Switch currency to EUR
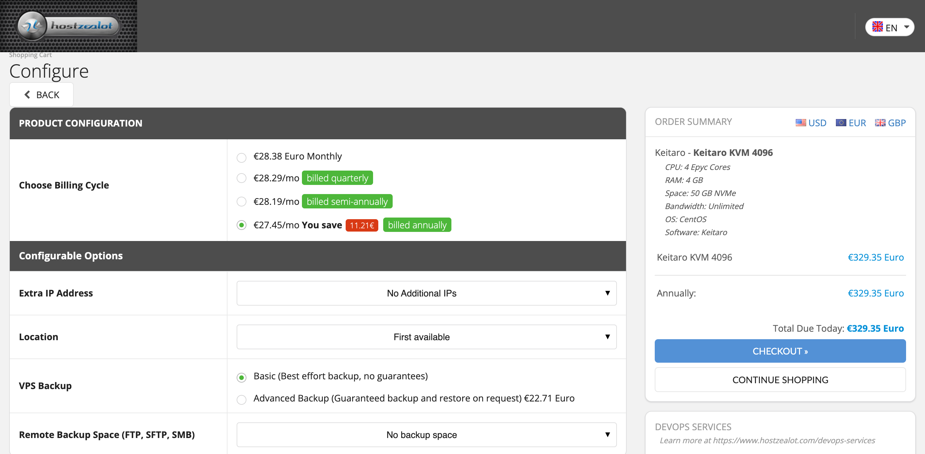 857,123
